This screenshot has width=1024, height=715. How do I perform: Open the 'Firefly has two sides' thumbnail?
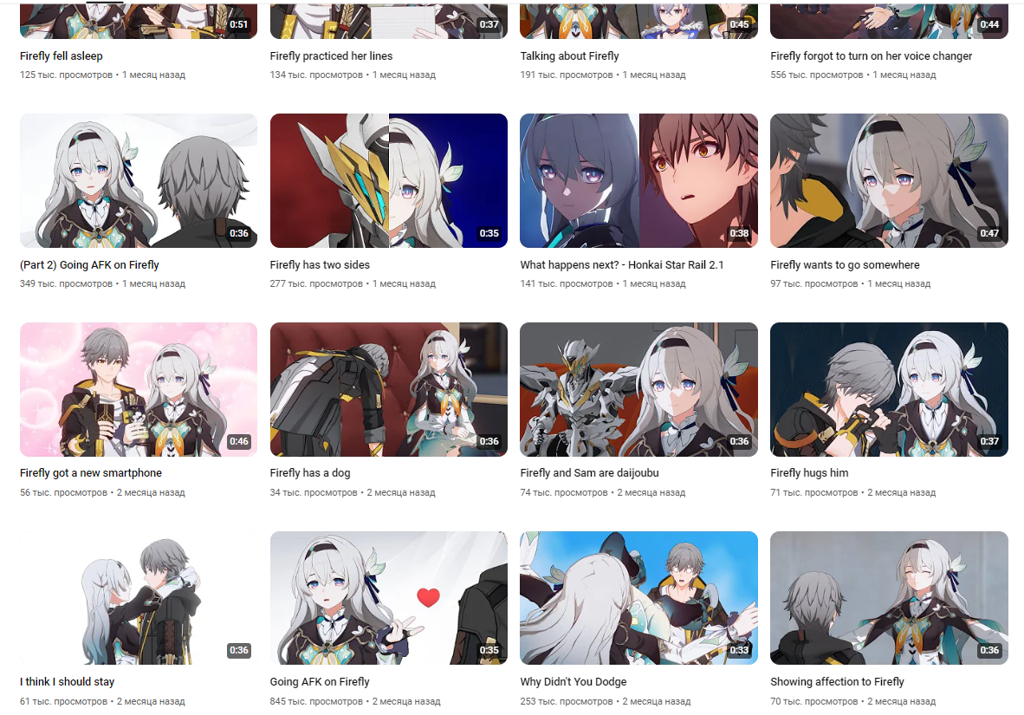pos(389,181)
